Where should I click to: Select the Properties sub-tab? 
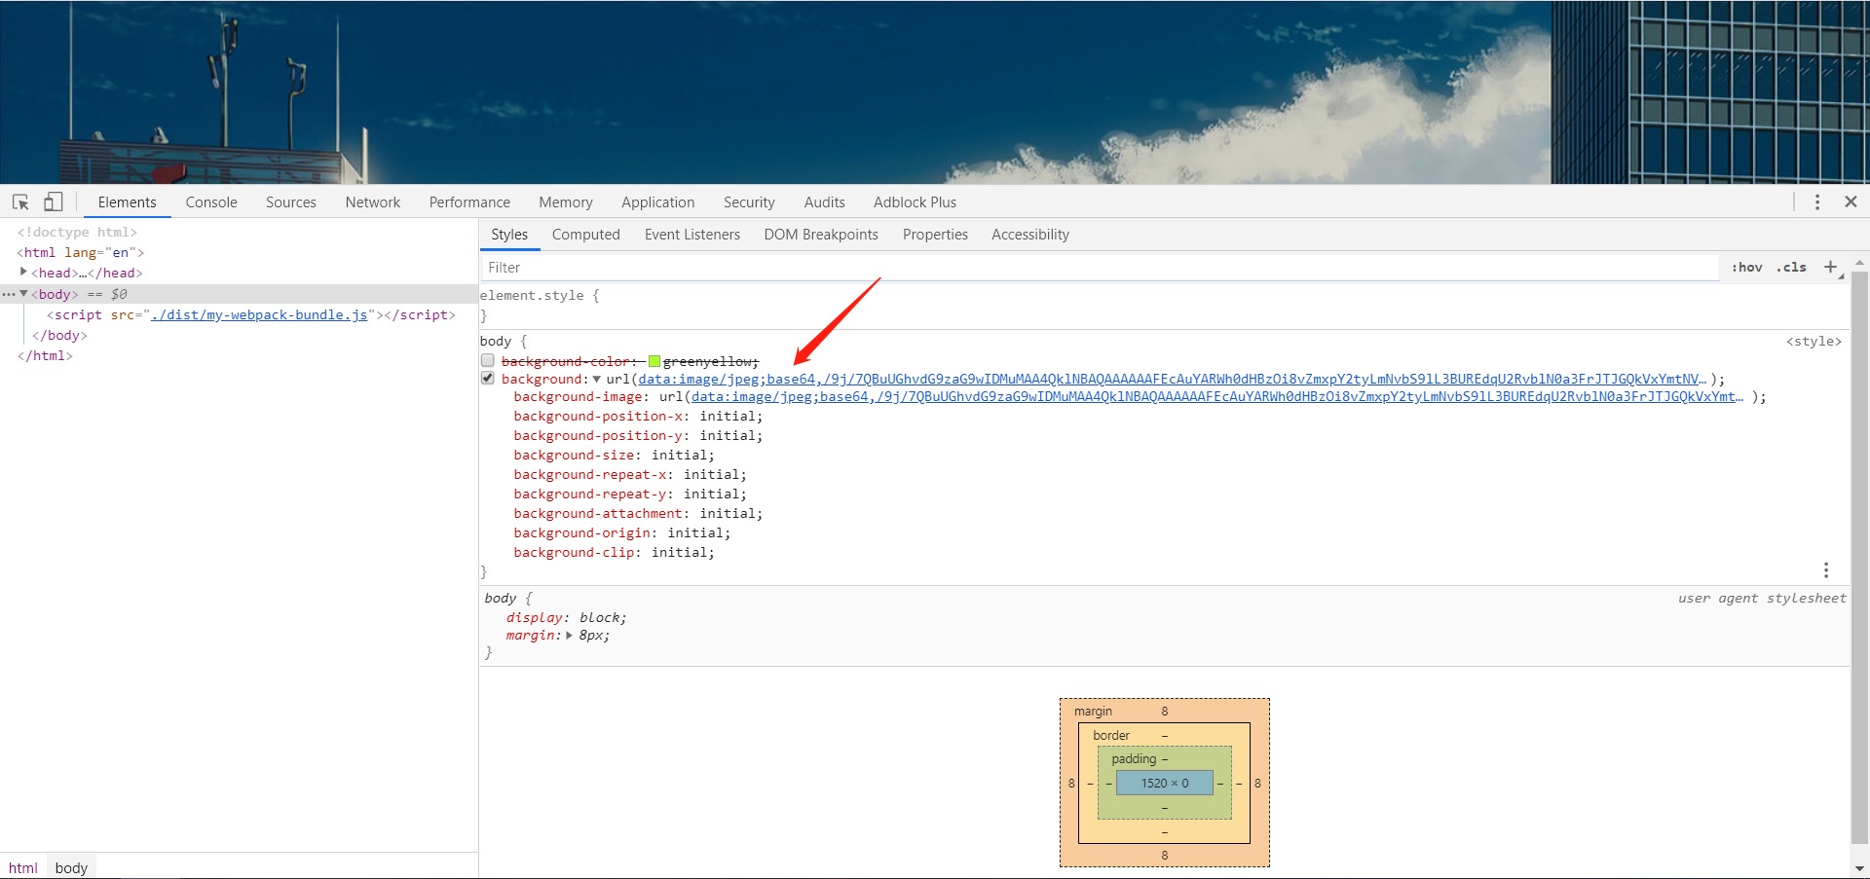(x=935, y=234)
